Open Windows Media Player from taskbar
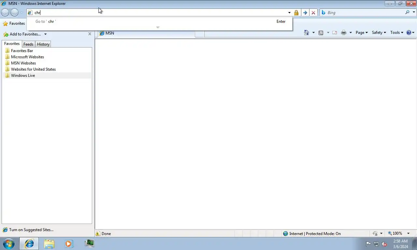417x250 pixels. point(69,243)
